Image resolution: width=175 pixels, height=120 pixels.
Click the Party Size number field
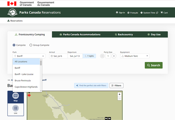click(x=108, y=56)
